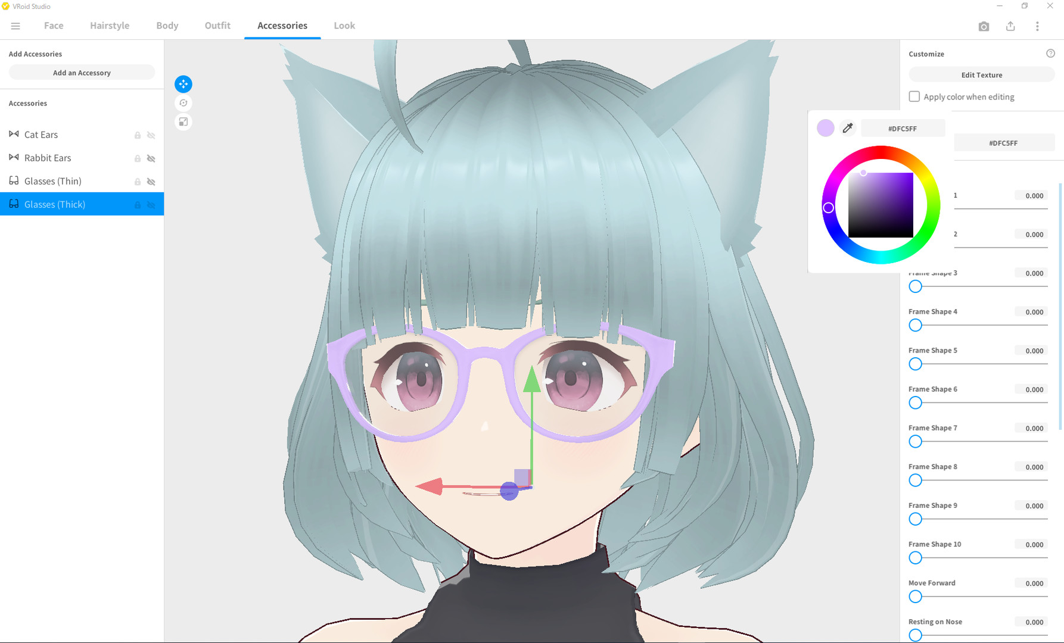Take a screenshot with the camera icon
Image resolution: width=1064 pixels, height=643 pixels.
pos(984,26)
